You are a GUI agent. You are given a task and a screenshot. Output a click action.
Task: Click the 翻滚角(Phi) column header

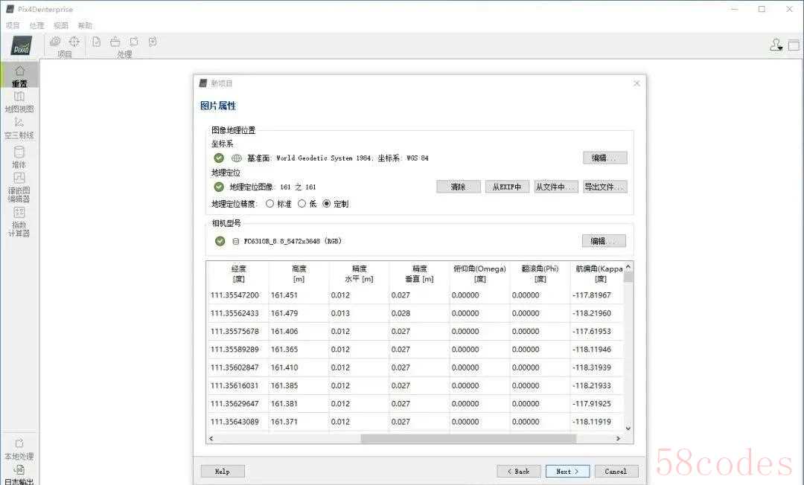(540, 274)
